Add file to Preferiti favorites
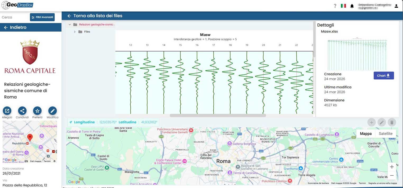 [37, 111]
